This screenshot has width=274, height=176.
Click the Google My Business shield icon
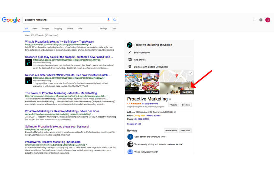tap(130, 67)
